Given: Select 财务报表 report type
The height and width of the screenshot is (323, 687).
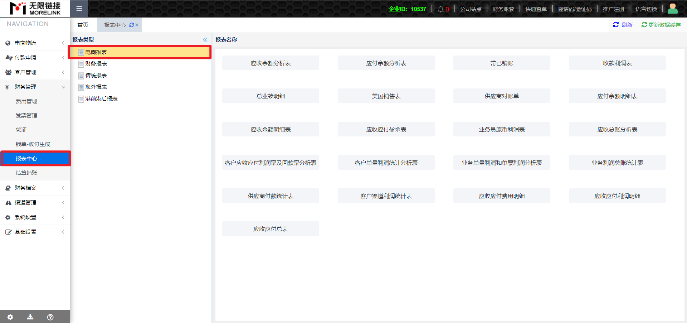Looking at the screenshot, I should [96, 64].
